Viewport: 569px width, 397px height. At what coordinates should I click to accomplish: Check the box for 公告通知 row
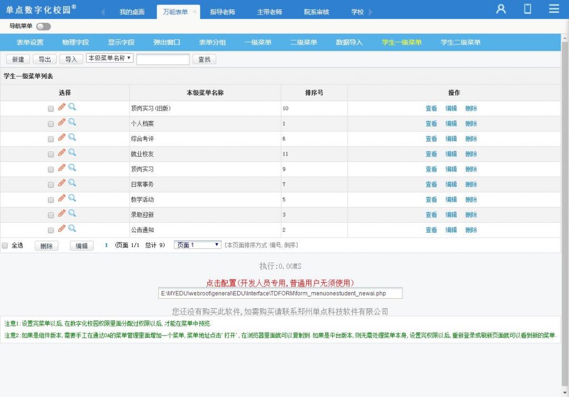(x=51, y=230)
